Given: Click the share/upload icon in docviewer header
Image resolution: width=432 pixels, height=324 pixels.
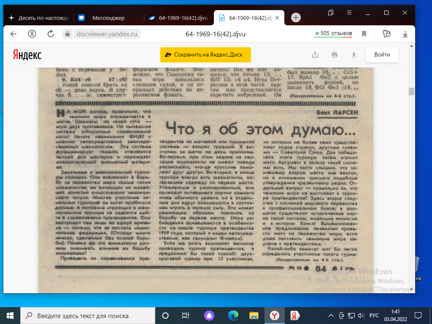Looking at the screenshot, I should [x=315, y=55].
